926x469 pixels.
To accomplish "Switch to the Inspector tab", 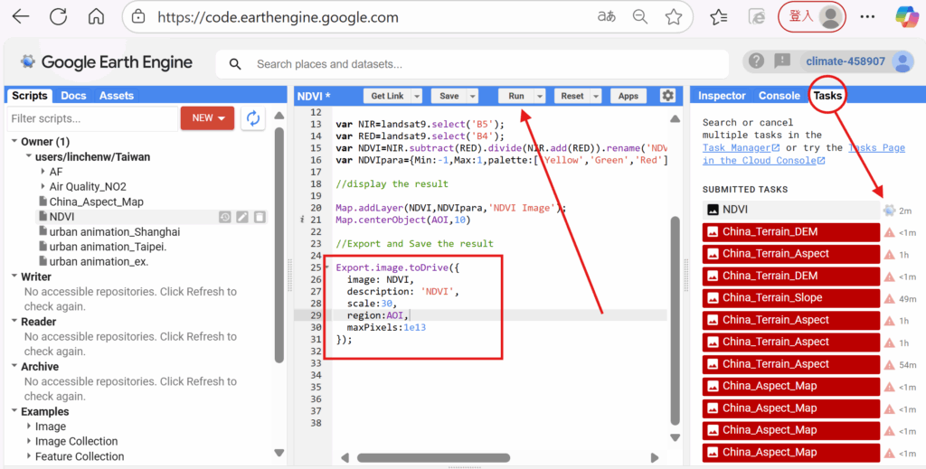I will pos(722,96).
